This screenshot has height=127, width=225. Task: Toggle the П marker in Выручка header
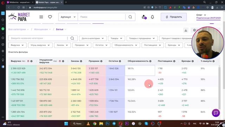click(28, 61)
